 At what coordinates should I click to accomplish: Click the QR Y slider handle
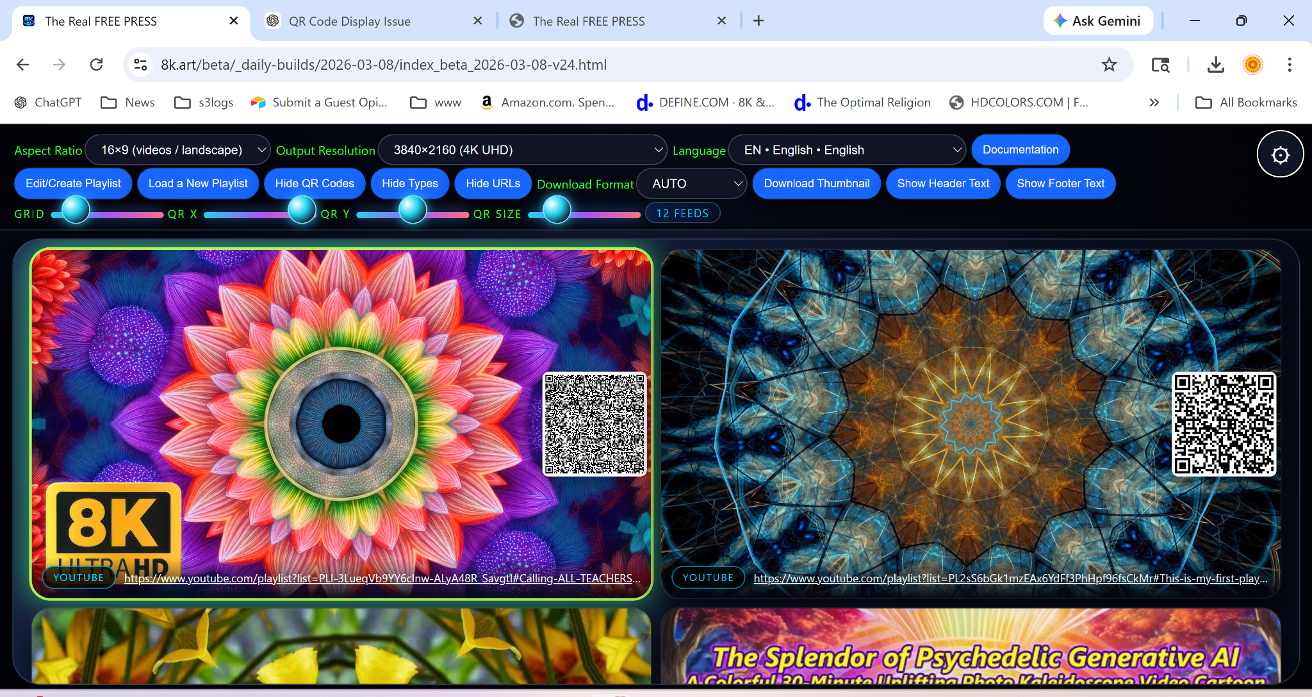click(x=413, y=210)
